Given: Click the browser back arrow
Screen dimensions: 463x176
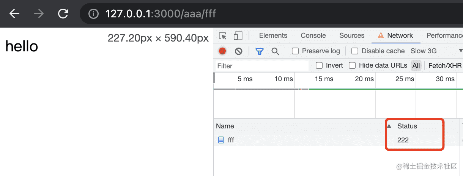Looking at the screenshot, I should 14,14.
